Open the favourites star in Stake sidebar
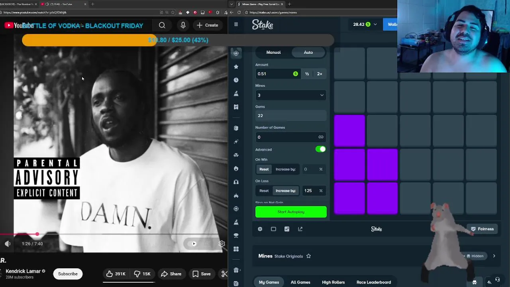The width and height of the screenshot is (510, 287). click(x=236, y=67)
